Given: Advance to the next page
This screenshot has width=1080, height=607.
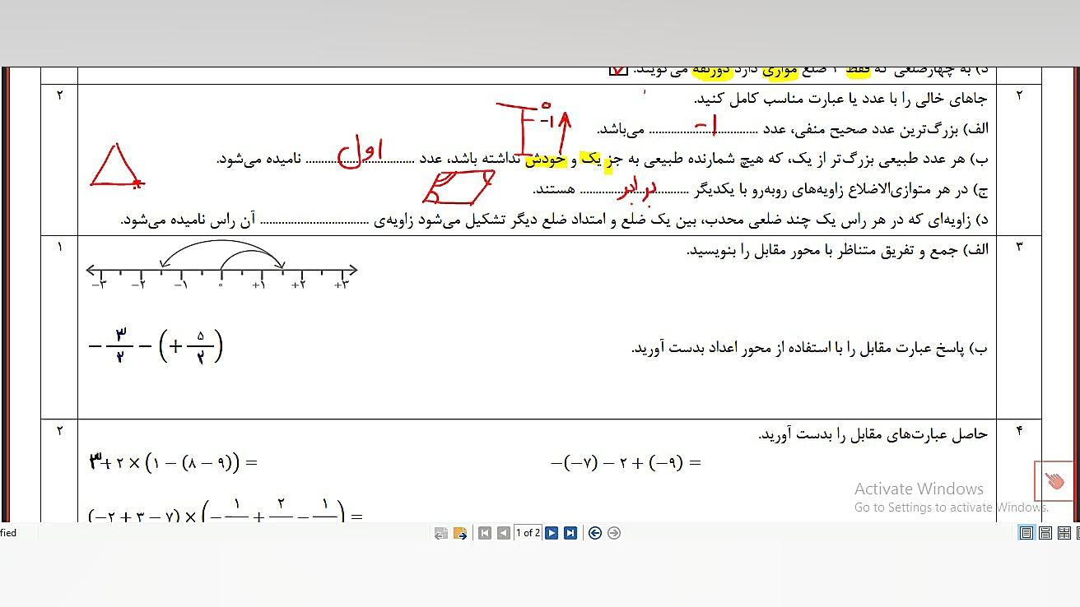Looking at the screenshot, I should coord(552,533).
